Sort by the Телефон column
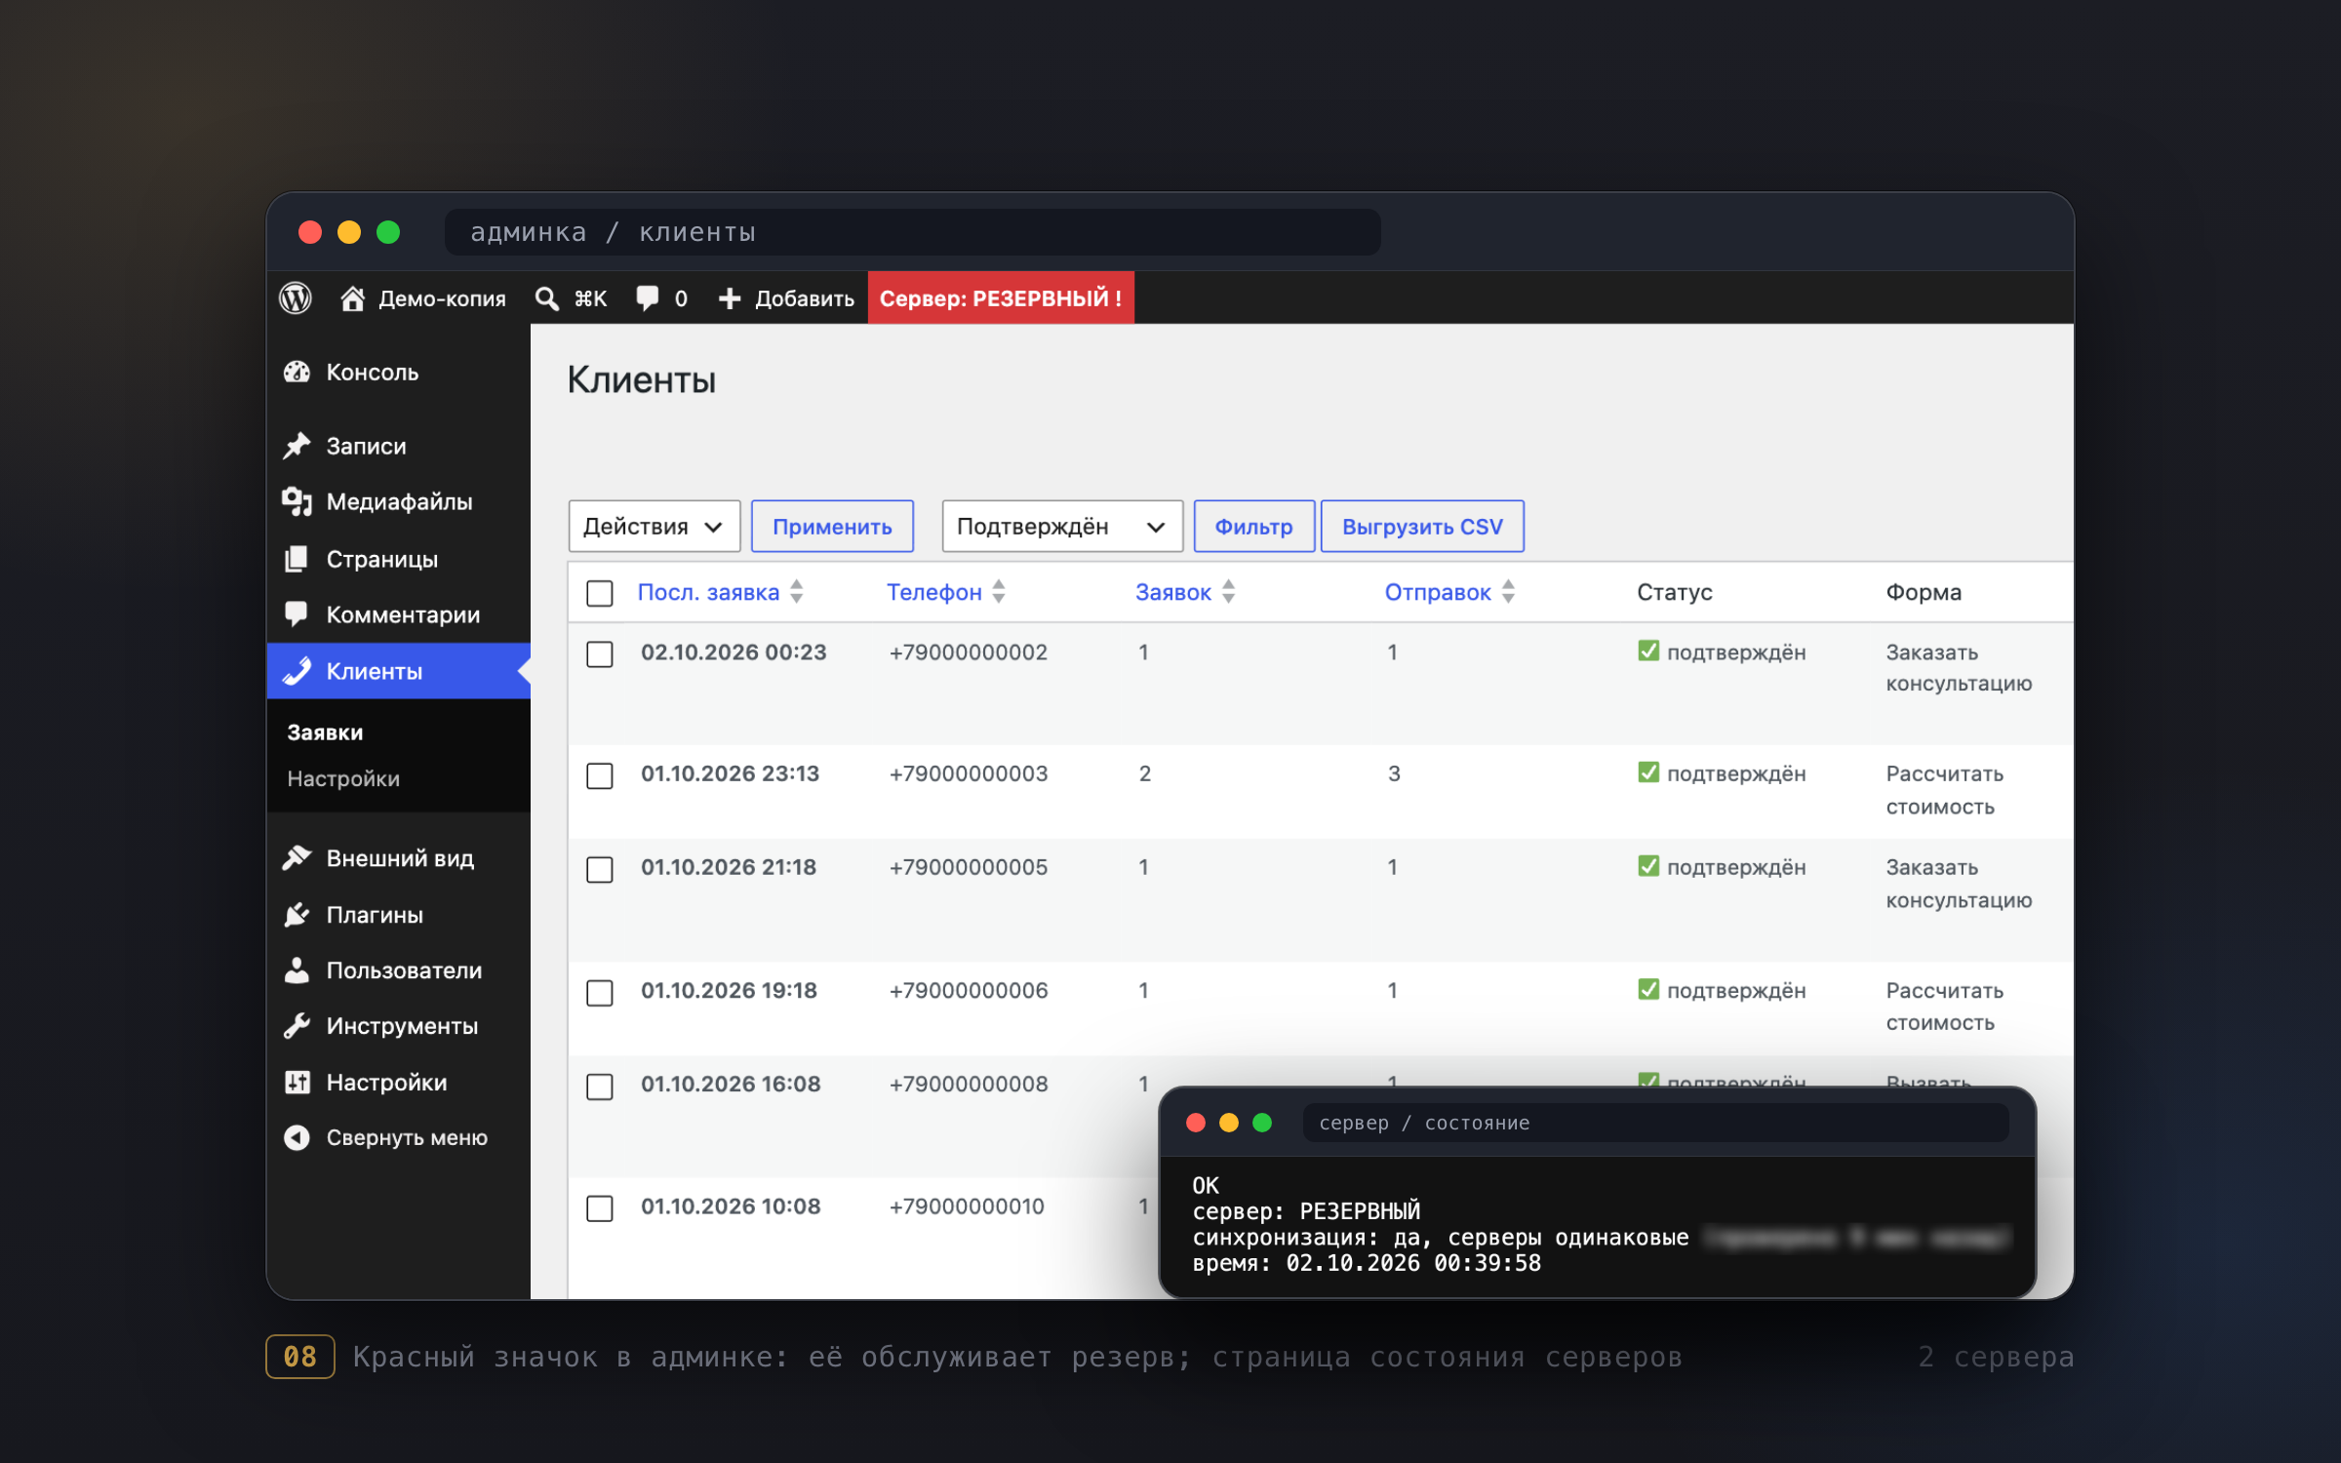The image size is (2341, 1463). coord(945,592)
